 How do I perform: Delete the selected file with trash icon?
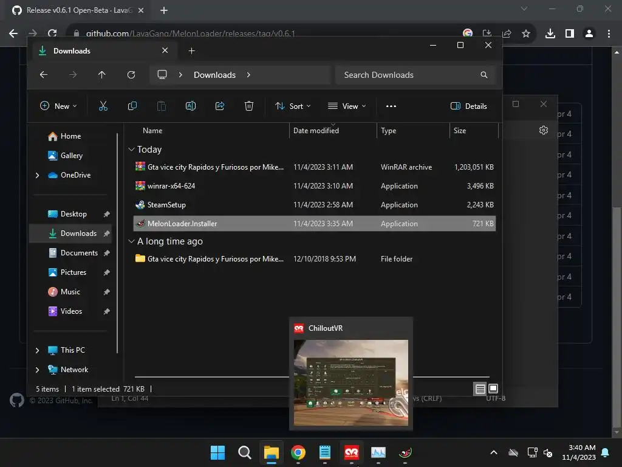pyautogui.click(x=248, y=106)
